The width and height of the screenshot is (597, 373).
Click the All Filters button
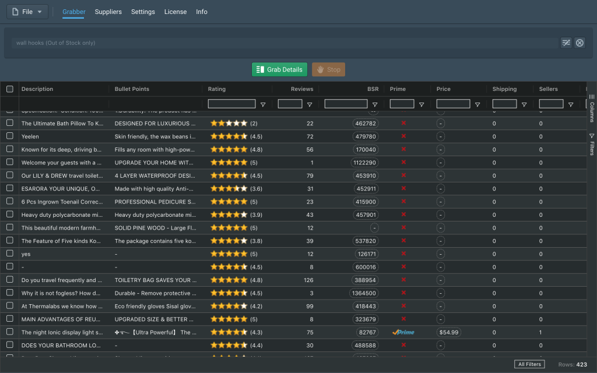529,364
